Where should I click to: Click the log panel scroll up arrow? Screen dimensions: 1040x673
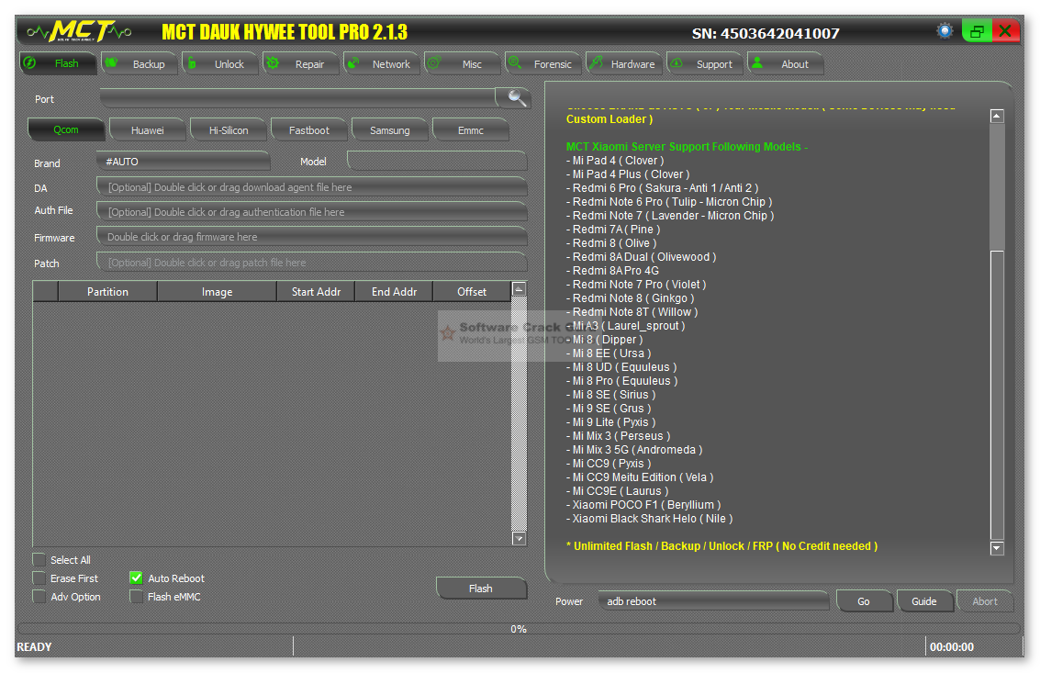[997, 117]
